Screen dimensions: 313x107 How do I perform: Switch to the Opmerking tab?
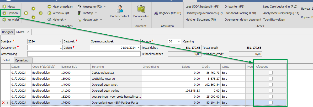point(22,60)
